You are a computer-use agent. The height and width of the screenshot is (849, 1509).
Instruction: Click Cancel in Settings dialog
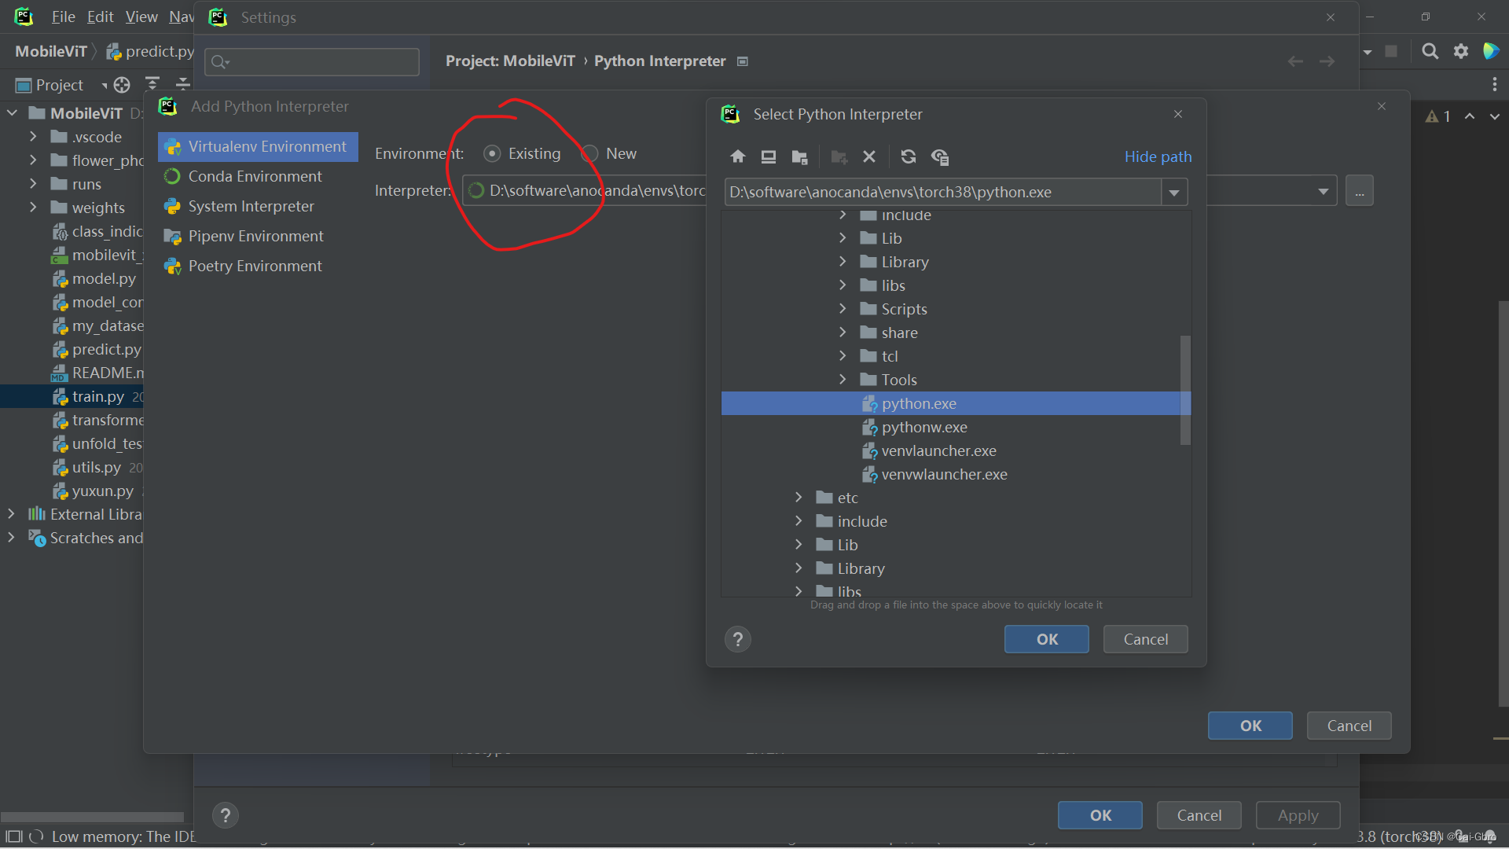pyautogui.click(x=1199, y=815)
